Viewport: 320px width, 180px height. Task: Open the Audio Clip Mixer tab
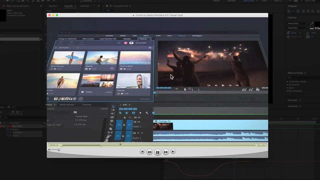coord(108,39)
